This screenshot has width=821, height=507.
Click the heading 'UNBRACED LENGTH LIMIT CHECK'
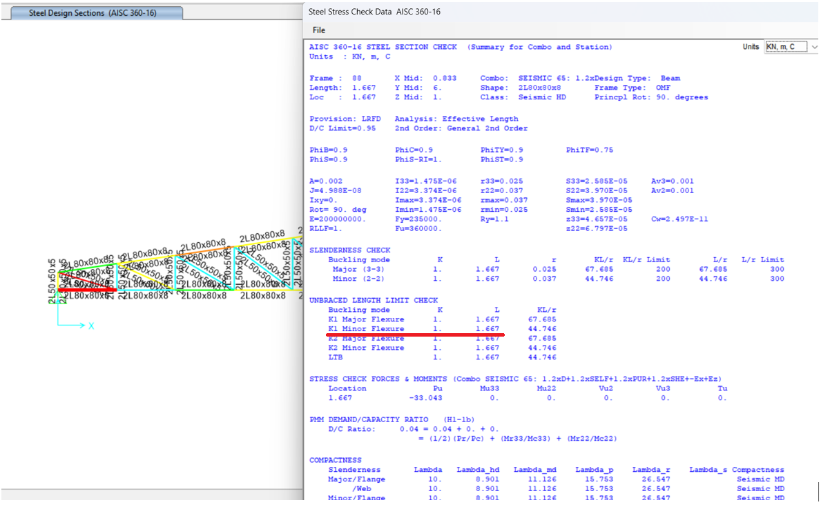point(374,300)
